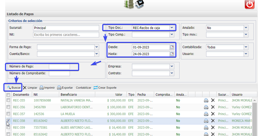Click the X delete icon for REC-357
This screenshot has width=260, height=136.
(213, 114)
